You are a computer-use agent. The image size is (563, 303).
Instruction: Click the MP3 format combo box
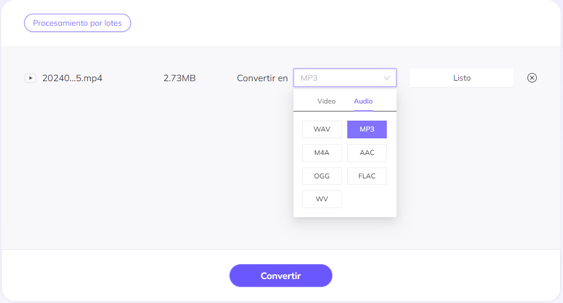[x=338, y=78]
